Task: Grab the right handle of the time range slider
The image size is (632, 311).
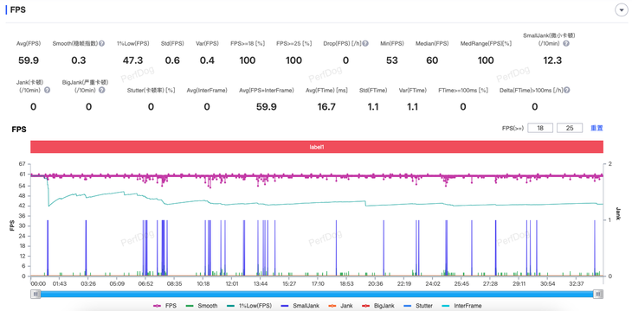Action: (x=599, y=294)
